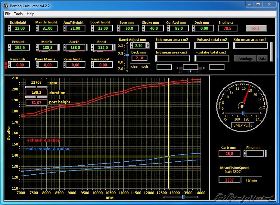Screen dimensions: 280x205
Task: Click the Barrel Adjust slider down arrow
Action: coord(127,71)
